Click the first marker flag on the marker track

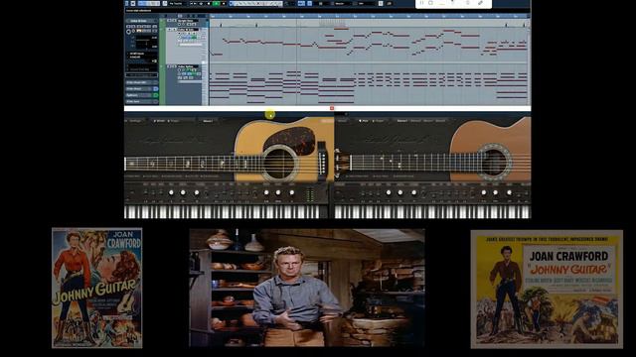tap(221, 25)
